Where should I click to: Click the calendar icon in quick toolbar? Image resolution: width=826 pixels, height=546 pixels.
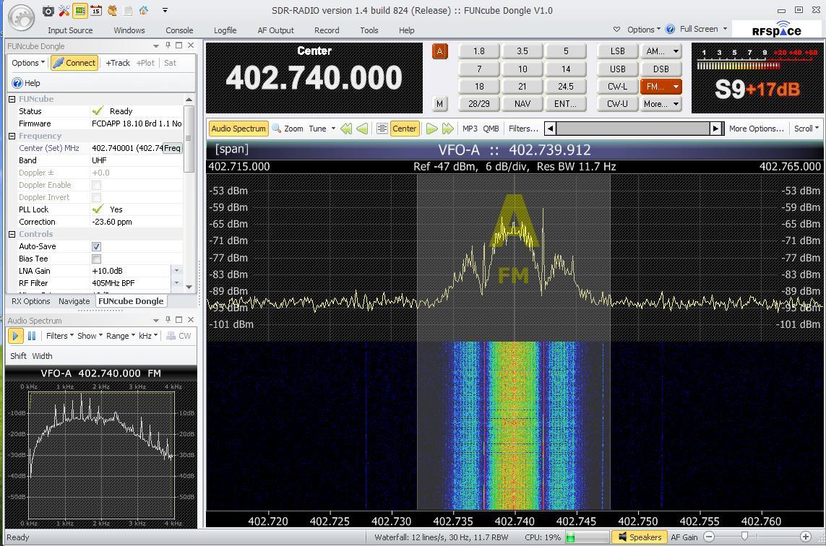96,11
